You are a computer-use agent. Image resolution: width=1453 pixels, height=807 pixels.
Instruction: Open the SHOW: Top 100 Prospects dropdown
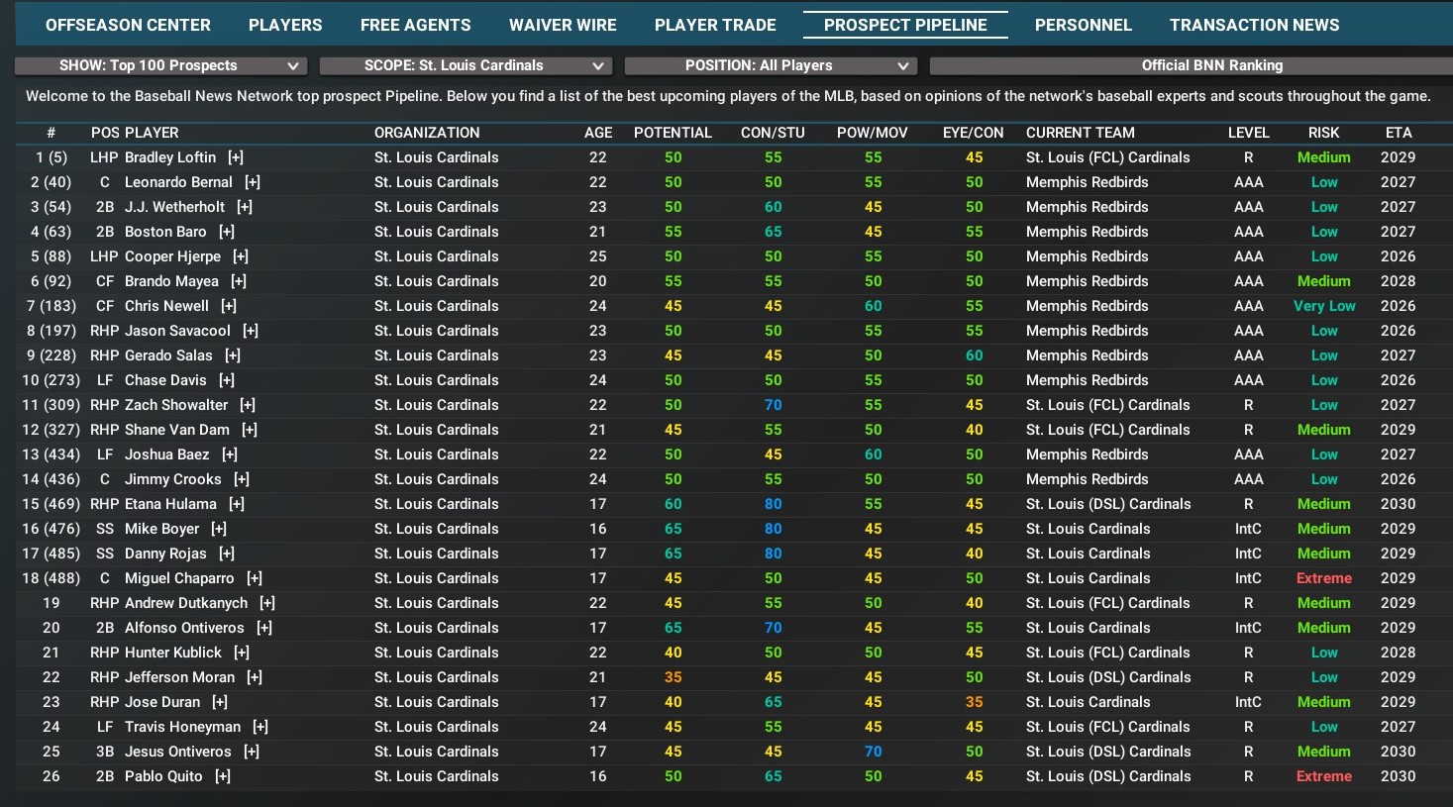[160, 65]
